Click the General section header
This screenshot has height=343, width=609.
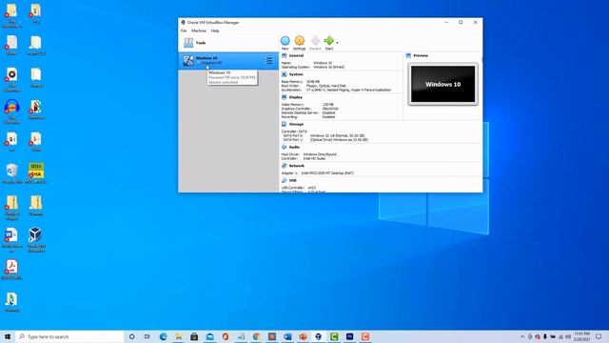[x=296, y=56]
